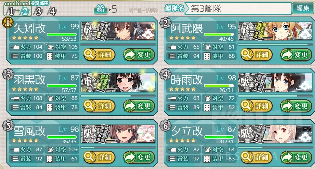Click the slot 5 flower badge on 雪風改

(8, 126)
